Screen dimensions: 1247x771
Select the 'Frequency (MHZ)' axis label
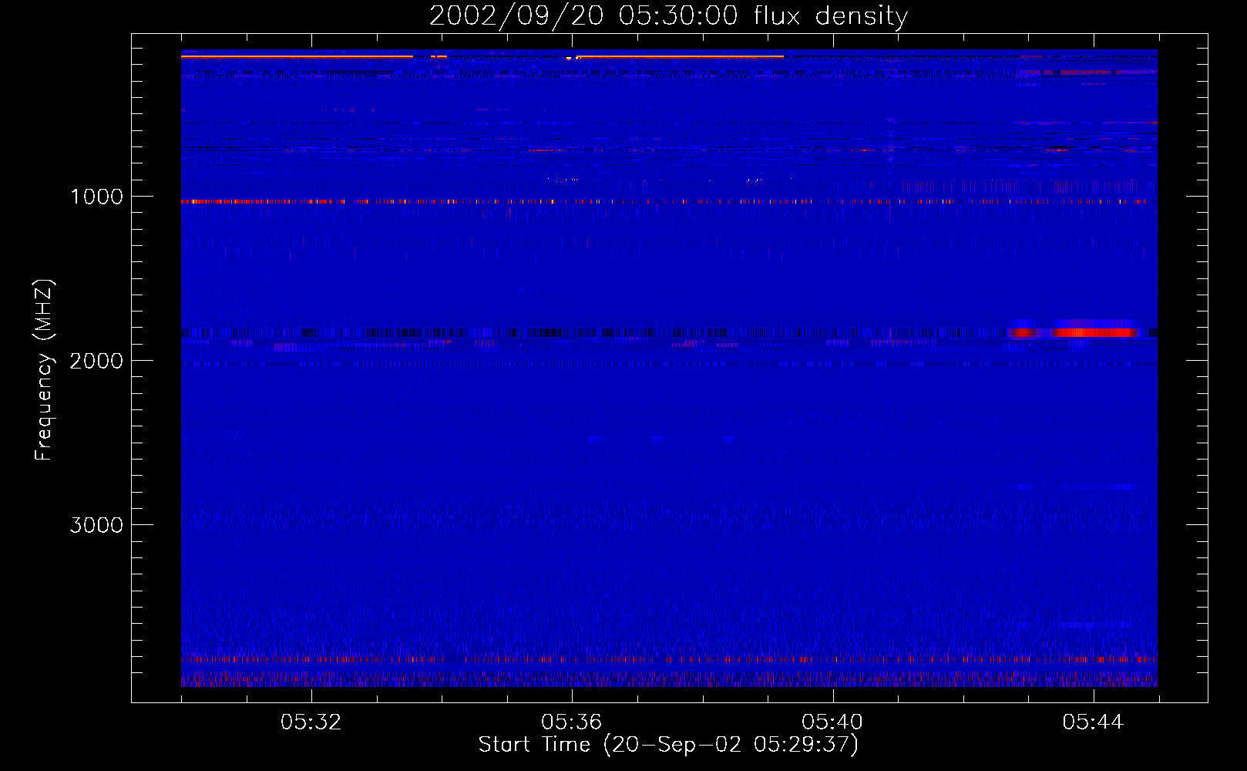(44, 370)
